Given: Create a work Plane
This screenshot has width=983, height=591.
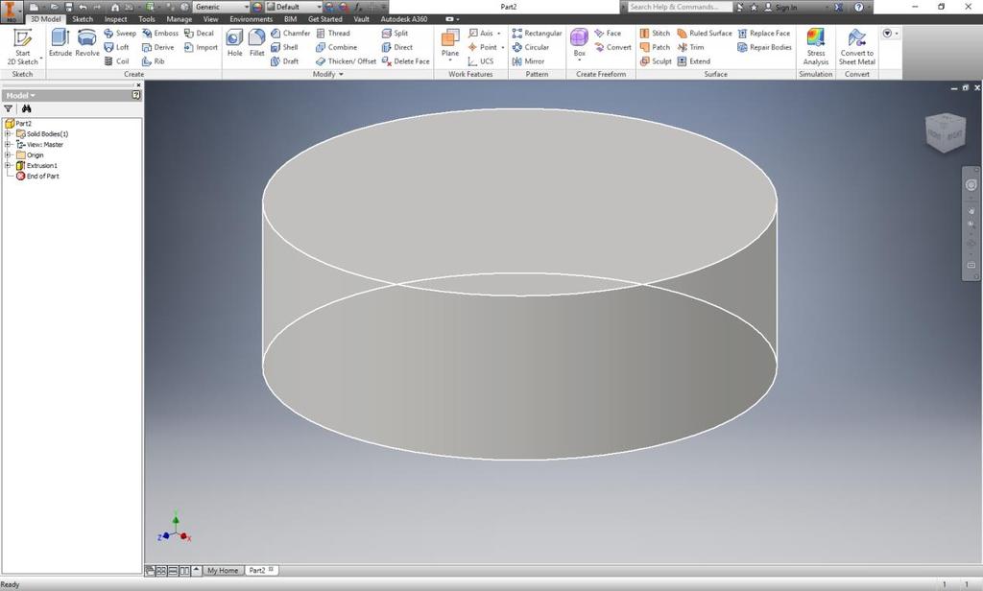Looking at the screenshot, I should click(x=450, y=43).
